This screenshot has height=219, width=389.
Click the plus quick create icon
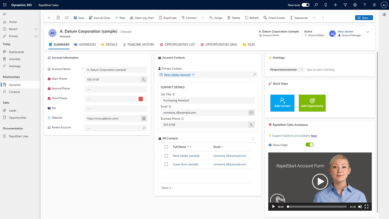336,5
